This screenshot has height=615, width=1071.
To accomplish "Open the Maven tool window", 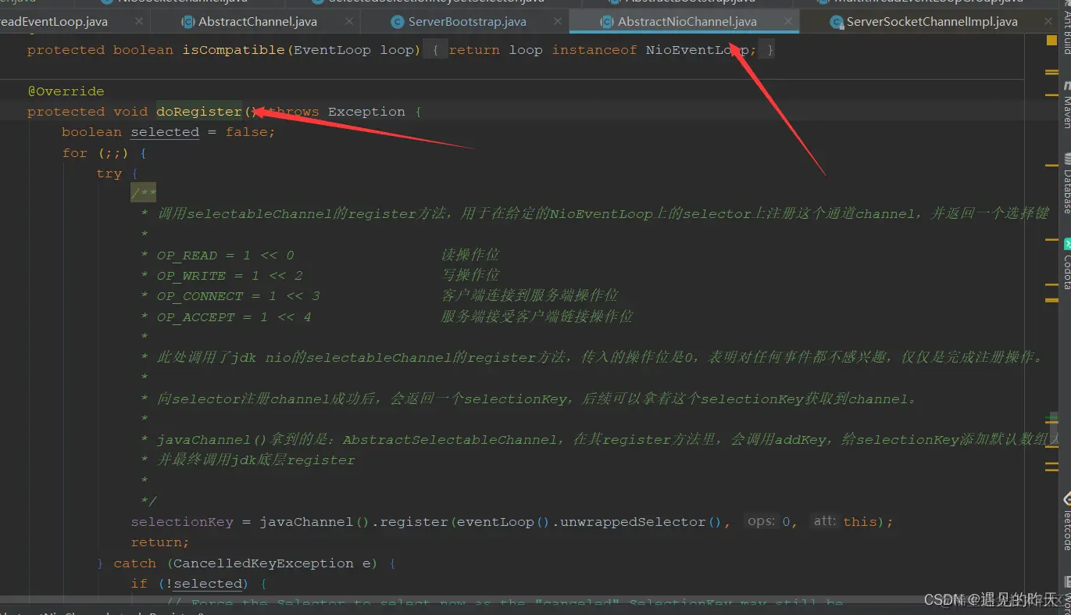I will point(1066,104).
